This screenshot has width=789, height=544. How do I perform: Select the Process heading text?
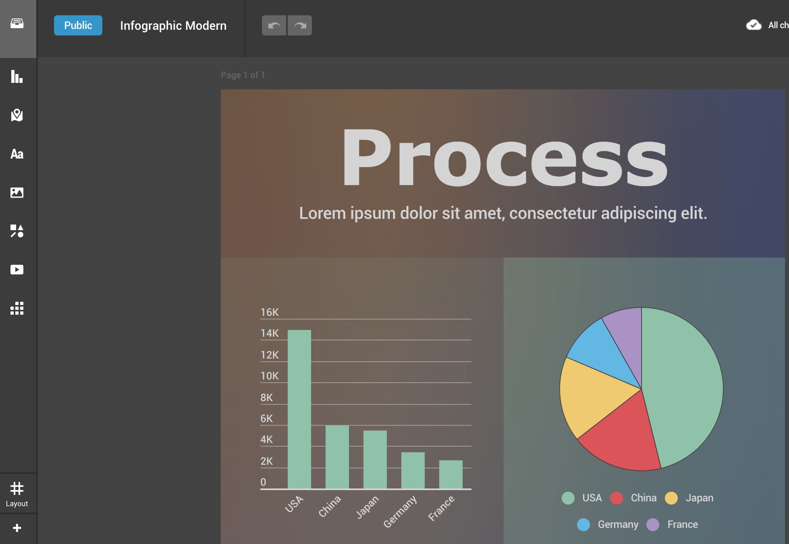coord(505,158)
